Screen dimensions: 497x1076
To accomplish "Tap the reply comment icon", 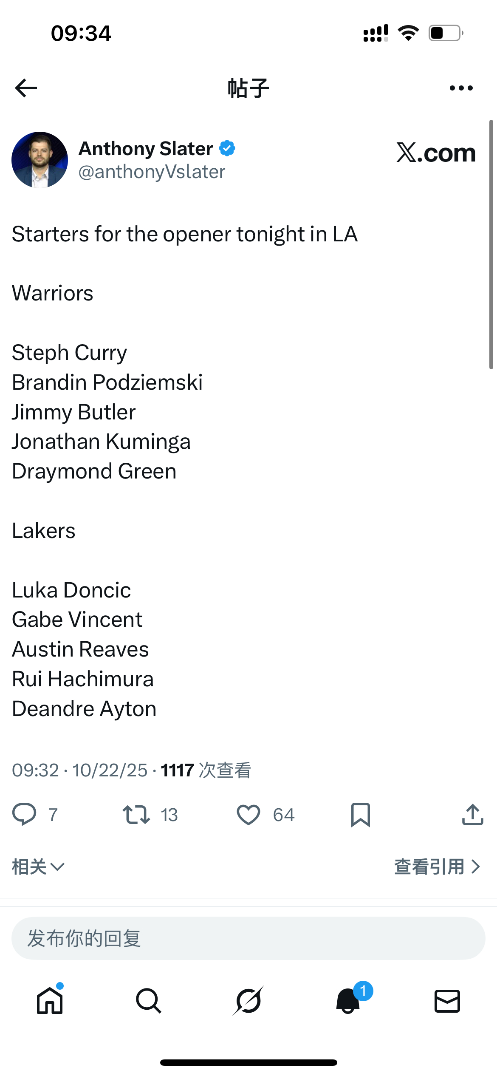I will pos(24,815).
